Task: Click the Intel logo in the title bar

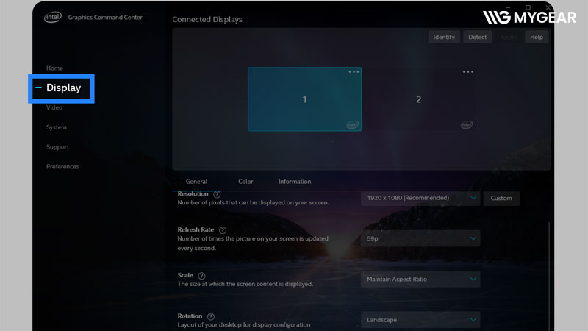Action: pos(54,16)
